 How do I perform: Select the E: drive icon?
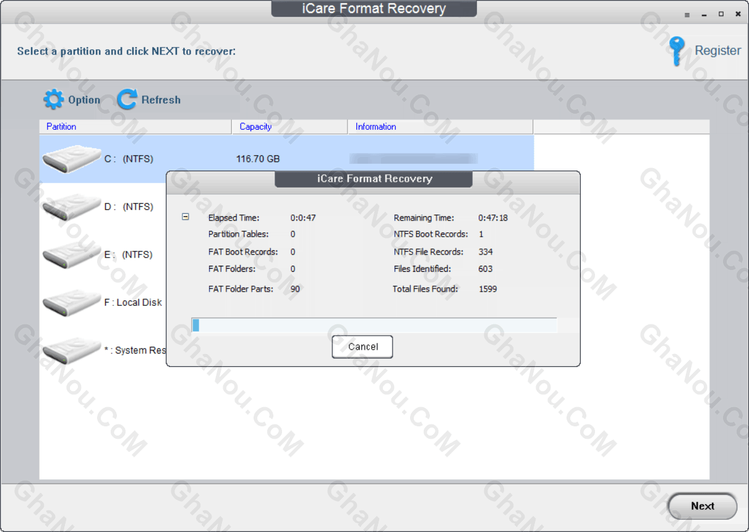point(72,255)
